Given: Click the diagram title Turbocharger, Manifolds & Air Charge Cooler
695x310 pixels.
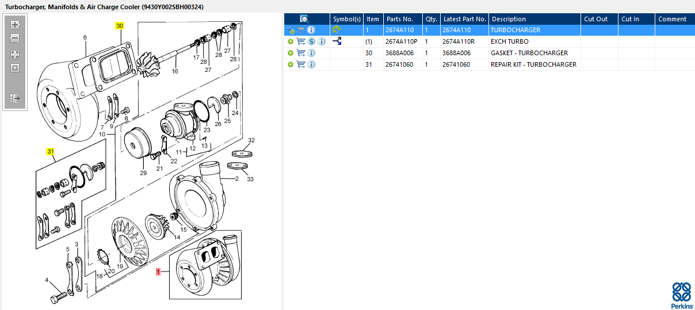Looking at the screenshot, I should click(104, 6).
